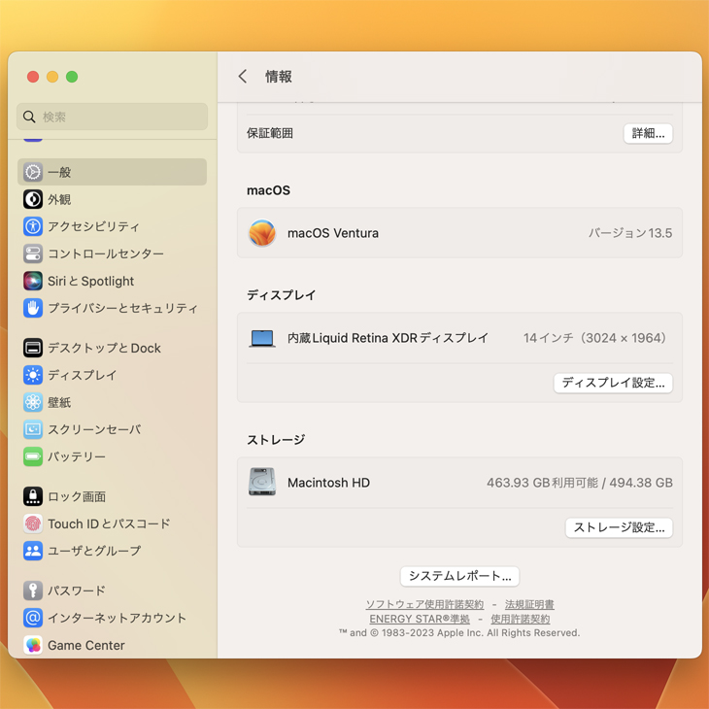Click the Wallpaper (壁紙) flower icon
Viewport: 709px width, 709px height.
tap(33, 402)
